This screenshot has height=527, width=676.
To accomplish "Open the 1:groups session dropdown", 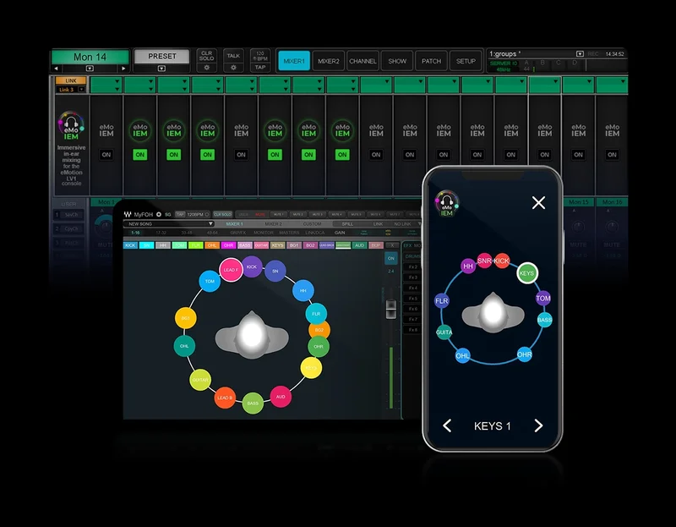I will pyautogui.click(x=580, y=54).
